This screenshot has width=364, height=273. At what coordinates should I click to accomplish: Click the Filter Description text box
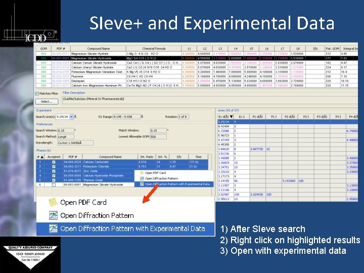tap(210, 100)
